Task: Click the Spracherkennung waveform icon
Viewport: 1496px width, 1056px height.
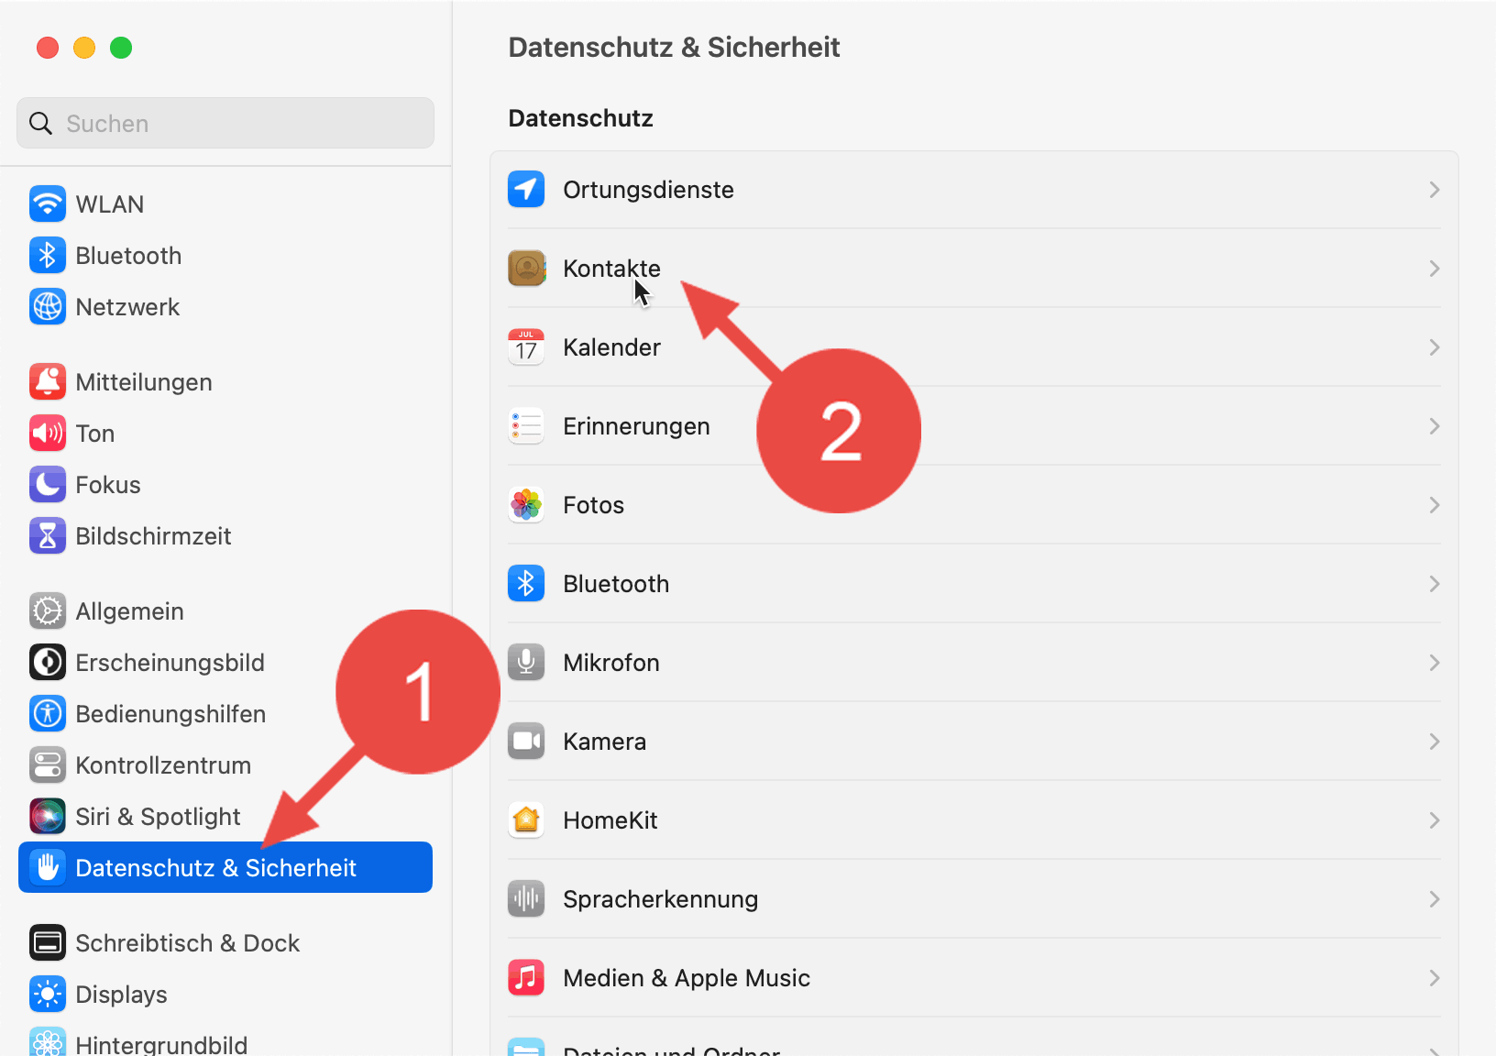Action: point(526,899)
